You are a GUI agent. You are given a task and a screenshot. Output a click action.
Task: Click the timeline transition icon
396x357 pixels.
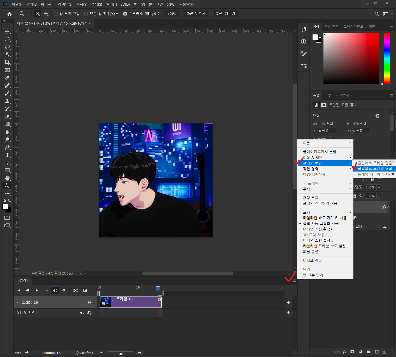click(x=85, y=291)
